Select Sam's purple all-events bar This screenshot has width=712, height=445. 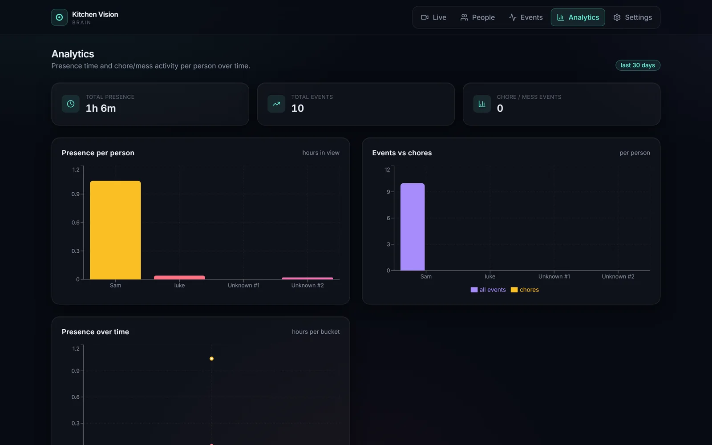413,227
